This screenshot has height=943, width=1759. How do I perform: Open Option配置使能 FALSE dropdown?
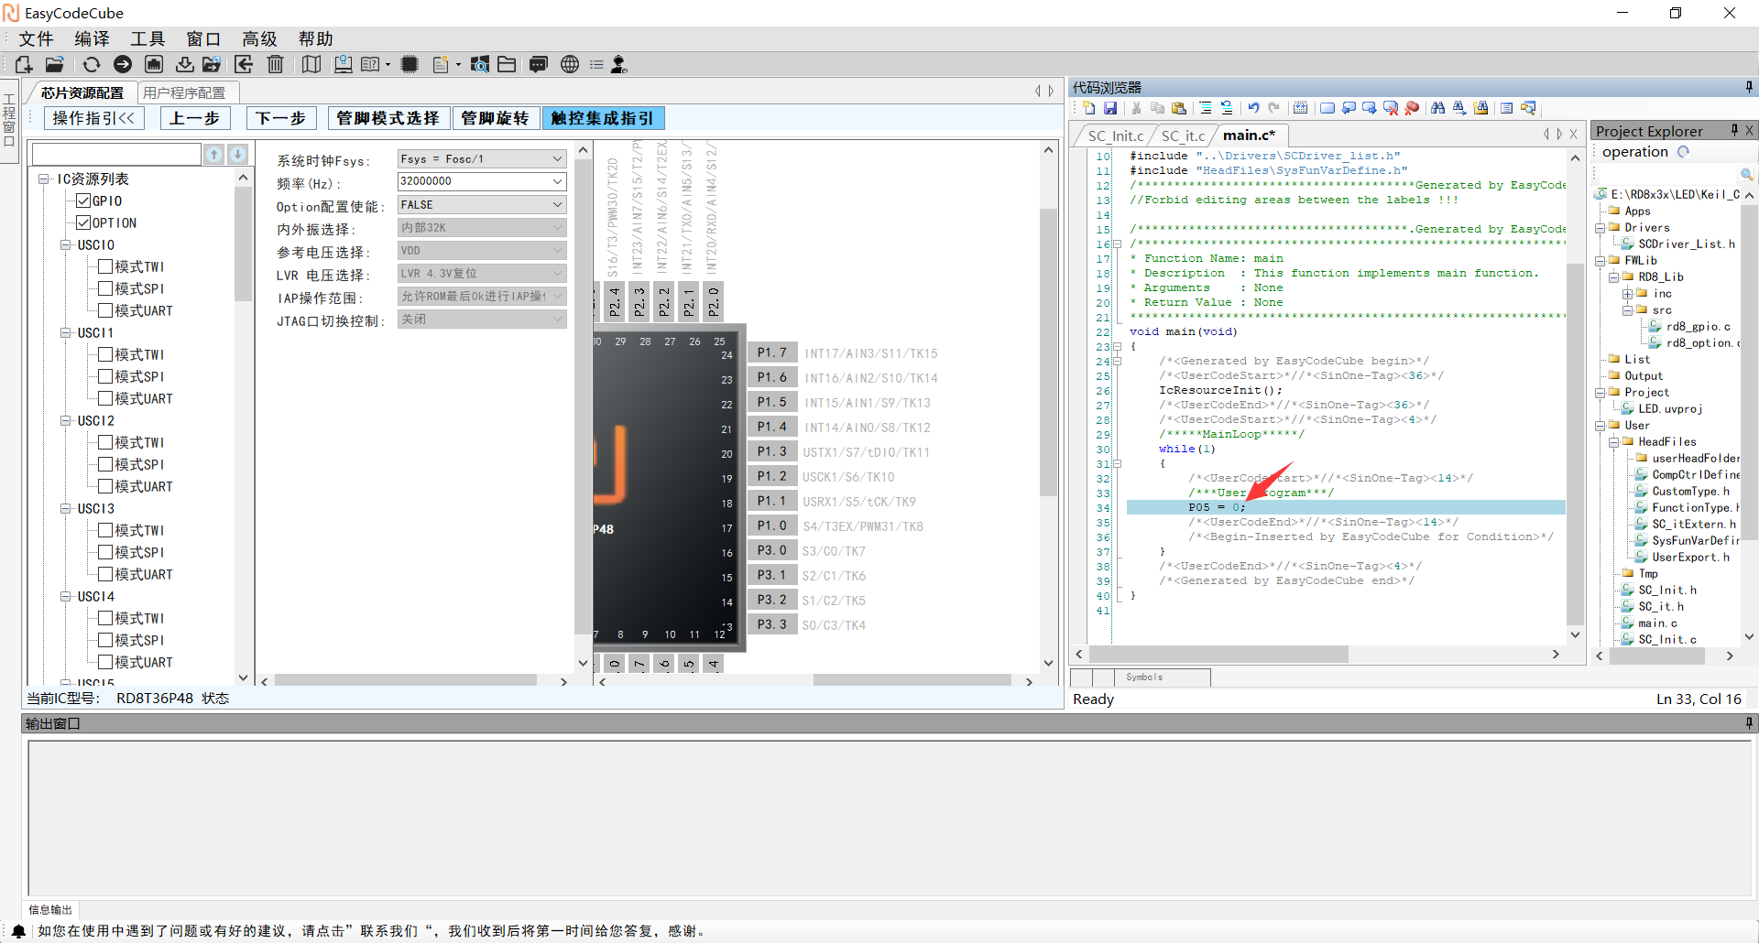click(482, 204)
